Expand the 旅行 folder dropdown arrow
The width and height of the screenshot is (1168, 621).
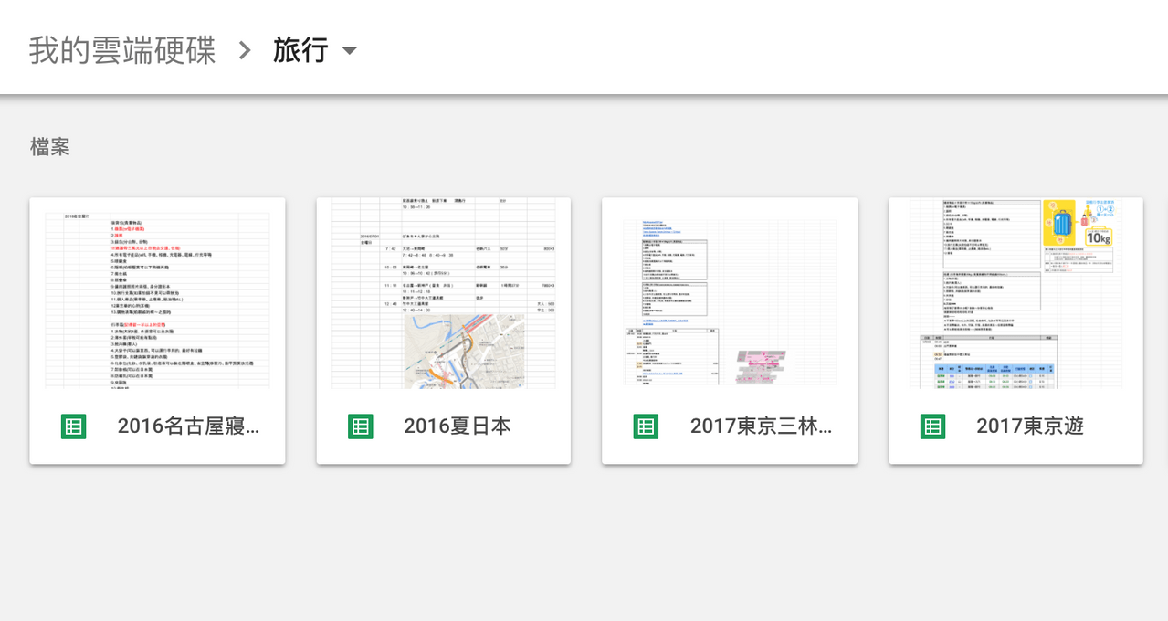(x=349, y=52)
